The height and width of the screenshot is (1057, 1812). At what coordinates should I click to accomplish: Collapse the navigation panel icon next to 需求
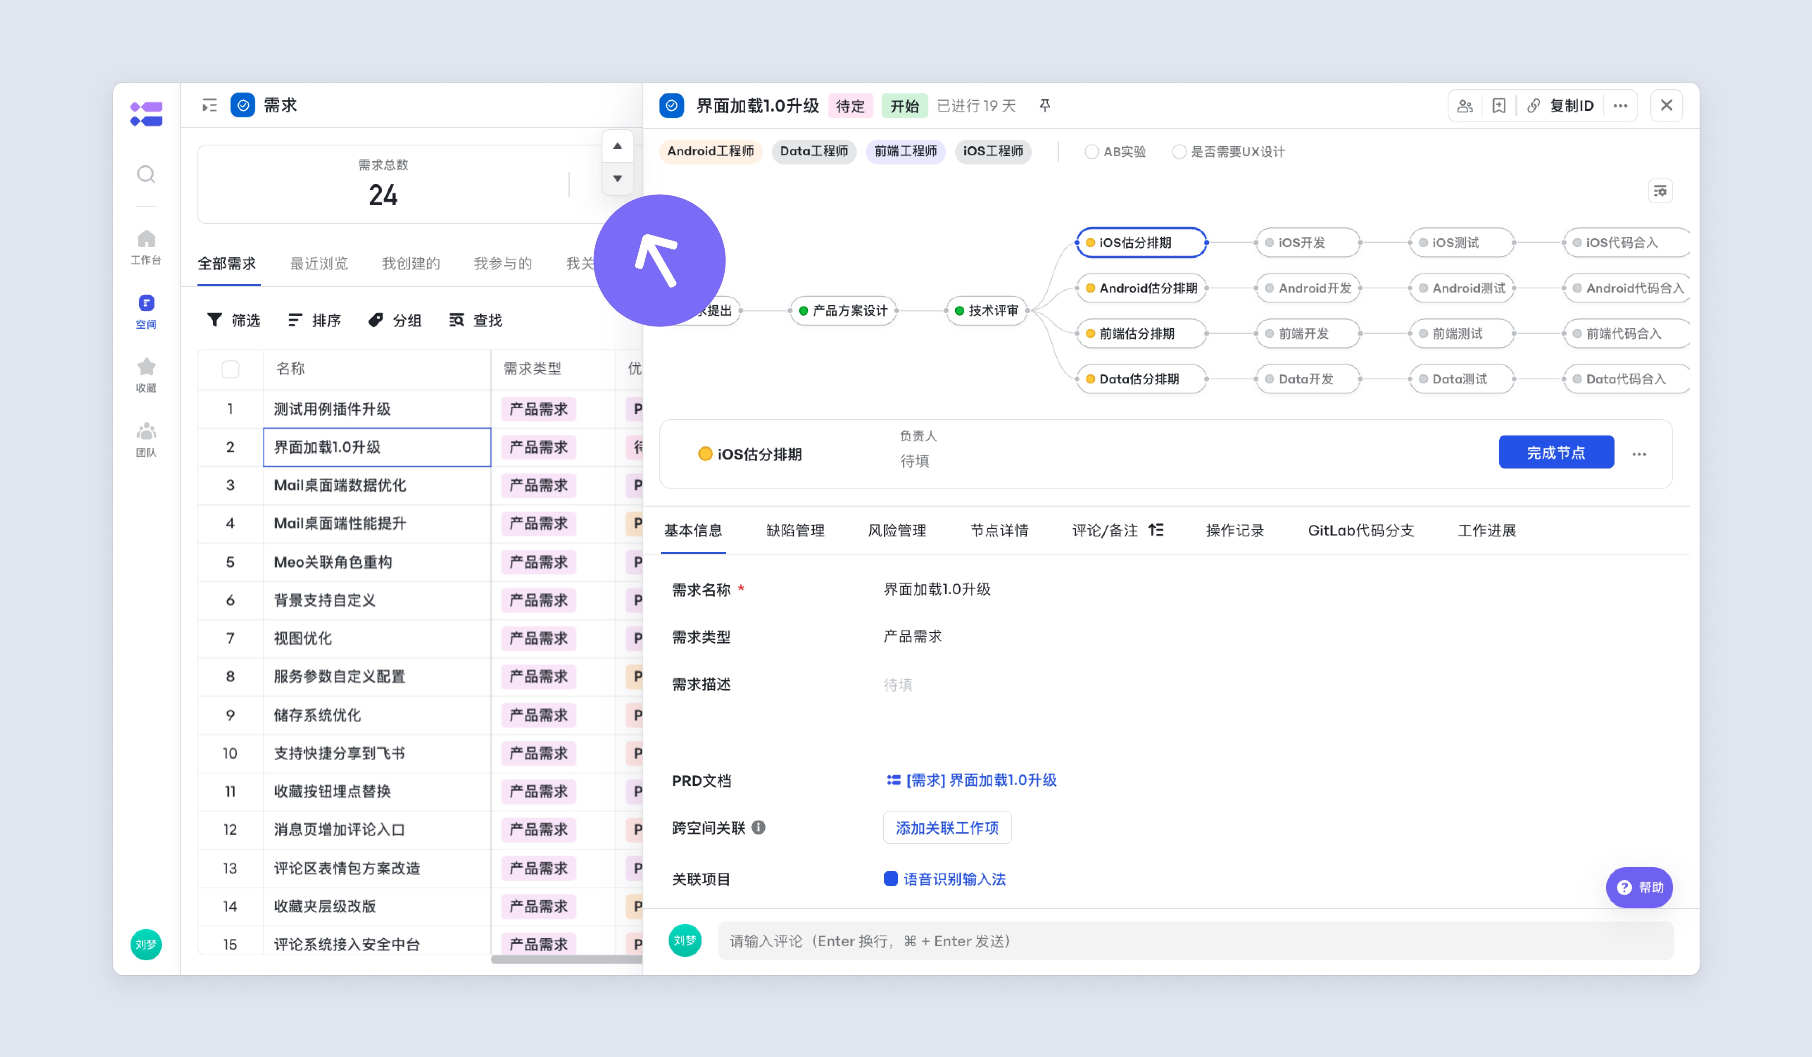(209, 106)
